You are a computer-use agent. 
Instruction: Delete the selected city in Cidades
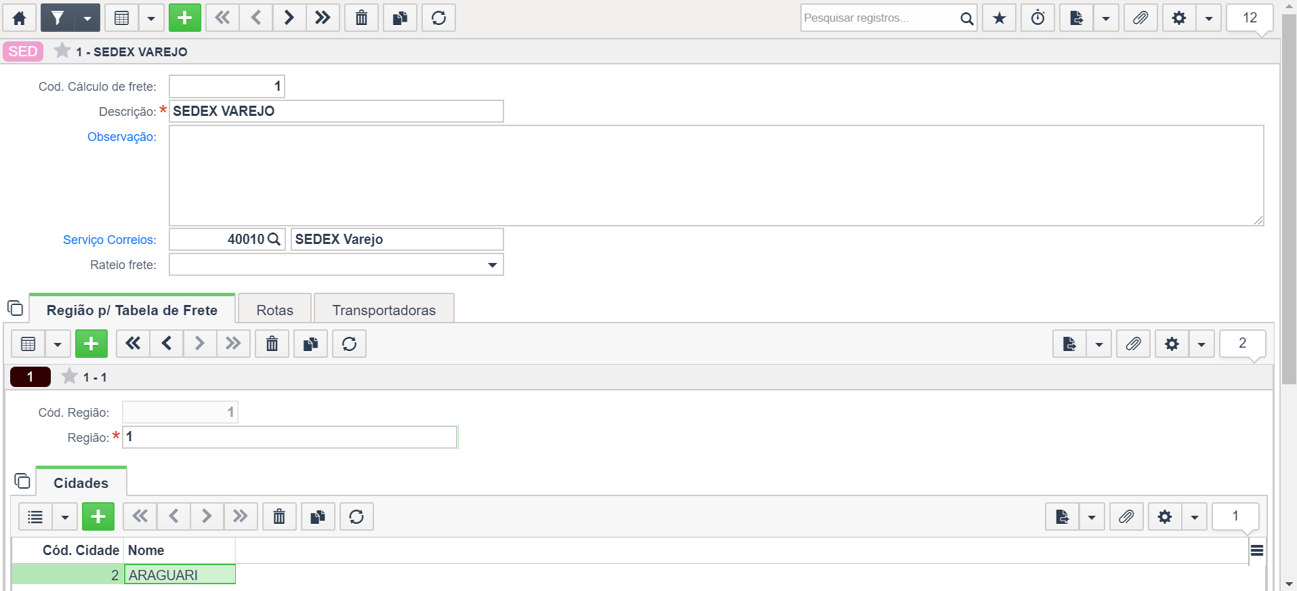pyautogui.click(x=279, y=516)
